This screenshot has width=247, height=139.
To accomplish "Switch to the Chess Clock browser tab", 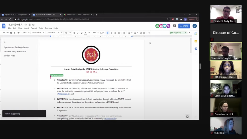I will 77,14.
